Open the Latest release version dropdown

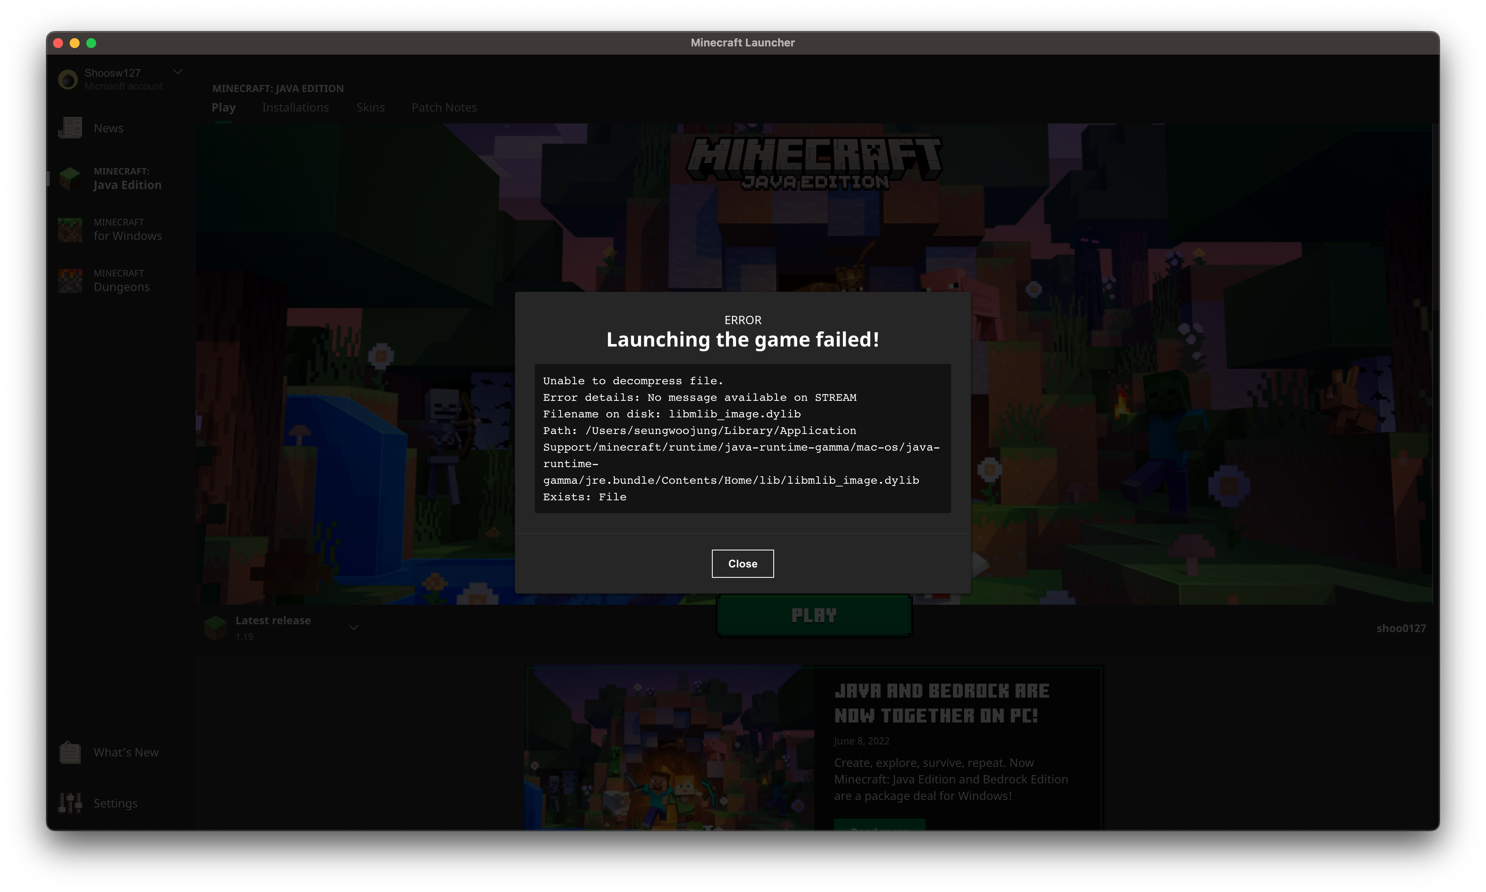point(354,628)
